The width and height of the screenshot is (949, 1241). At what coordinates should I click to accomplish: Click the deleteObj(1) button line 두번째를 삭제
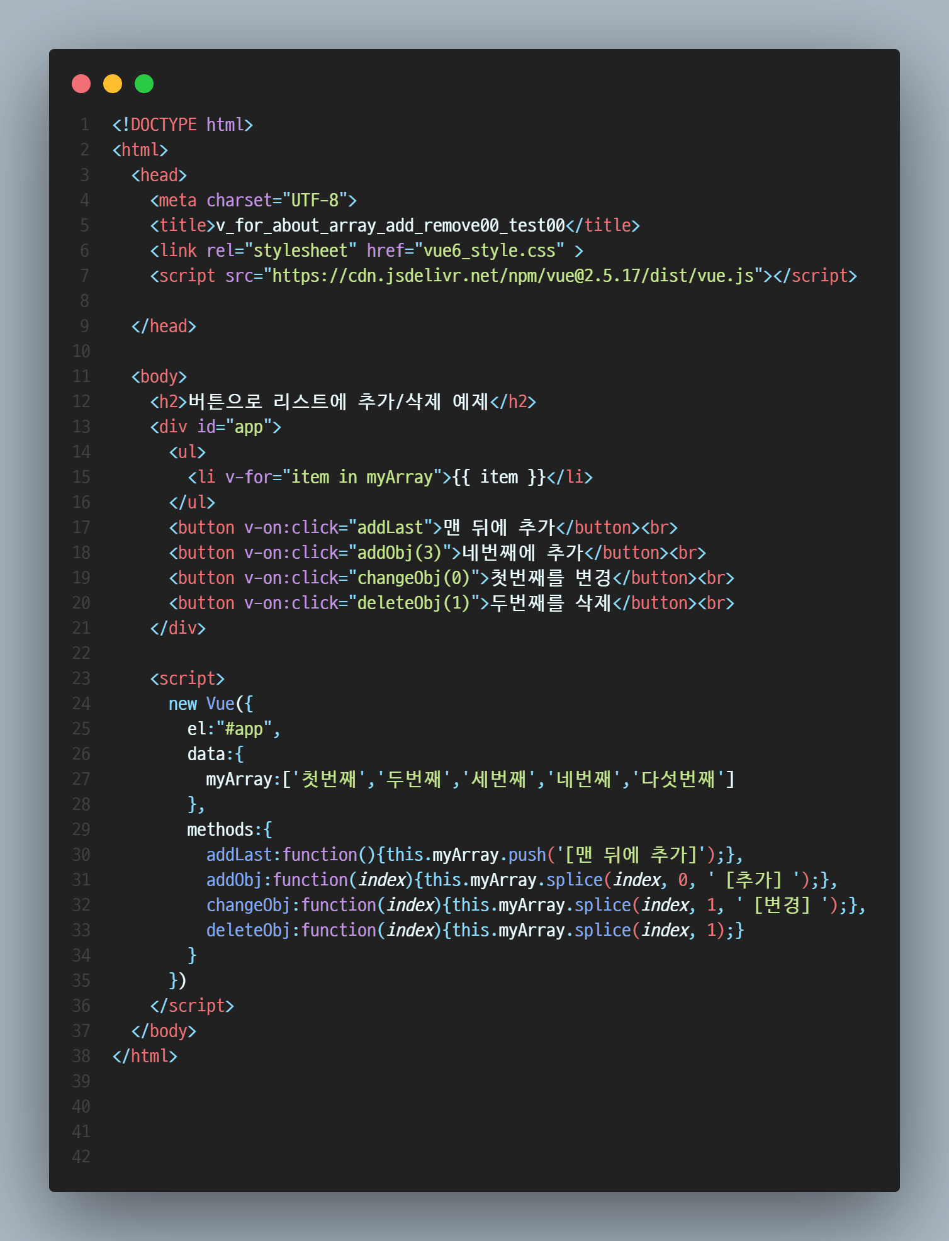pos(452,603)
